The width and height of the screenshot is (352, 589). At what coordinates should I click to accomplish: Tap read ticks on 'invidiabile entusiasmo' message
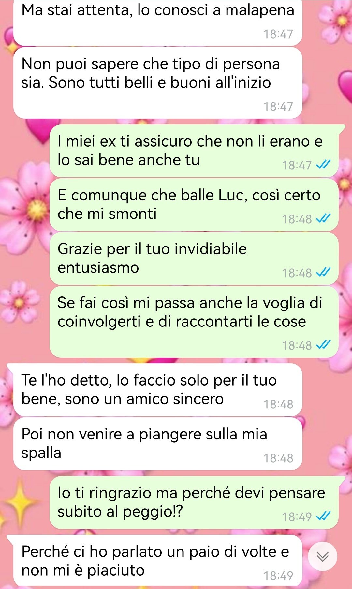(324, 272)
